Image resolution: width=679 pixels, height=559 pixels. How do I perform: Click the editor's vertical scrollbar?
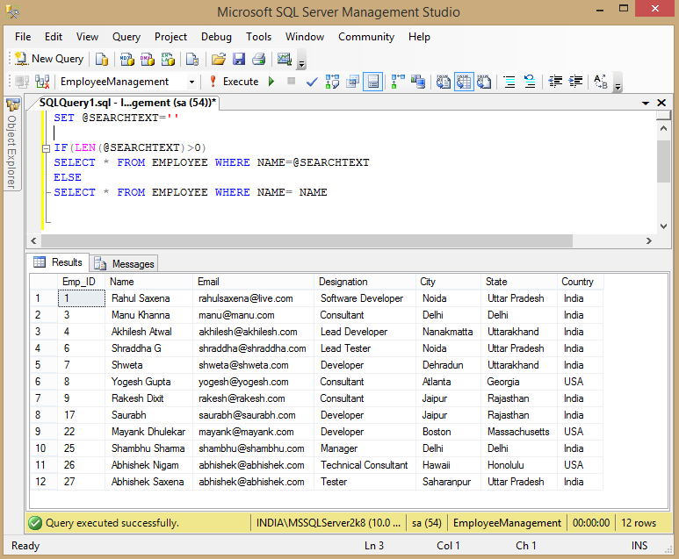pyautogui.click(x=664, y=162)
